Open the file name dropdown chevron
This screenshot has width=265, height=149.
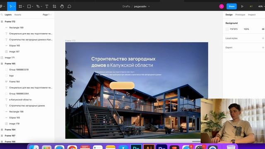pyautogui.click(x=149, y=7)
